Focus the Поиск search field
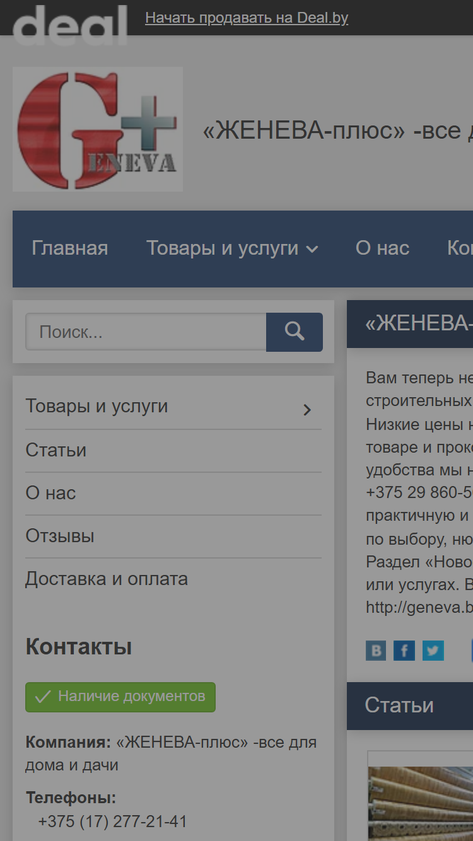473x841 pixels. [x=146, y=332]
